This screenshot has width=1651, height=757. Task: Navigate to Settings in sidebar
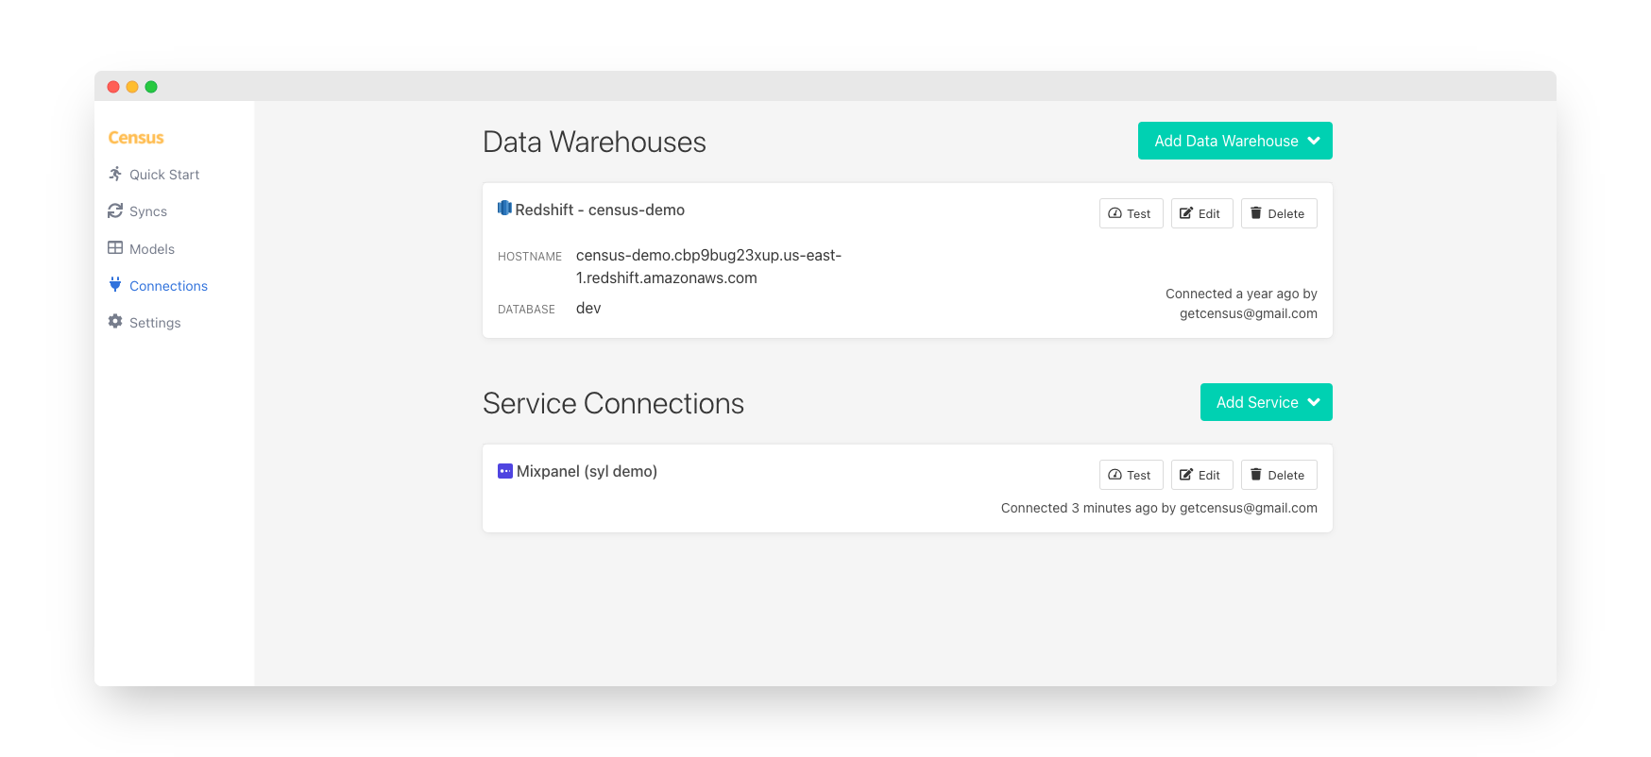click(155, 323)
